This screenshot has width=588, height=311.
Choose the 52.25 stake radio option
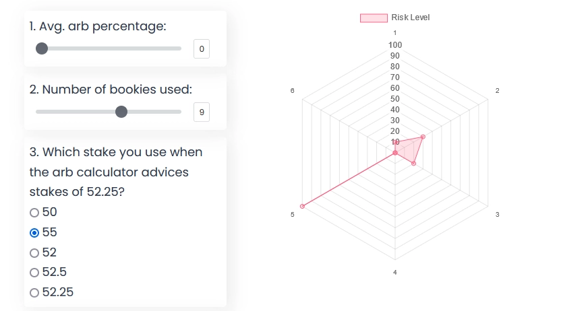tap(34, 293)
